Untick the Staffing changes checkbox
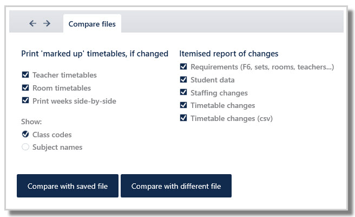355x217 pixels. pos(183,92)
